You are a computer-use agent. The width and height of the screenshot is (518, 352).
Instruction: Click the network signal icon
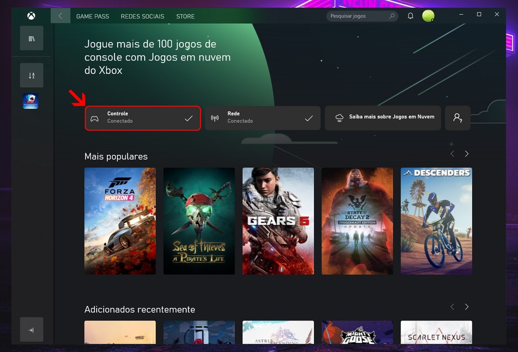point(215,118)
